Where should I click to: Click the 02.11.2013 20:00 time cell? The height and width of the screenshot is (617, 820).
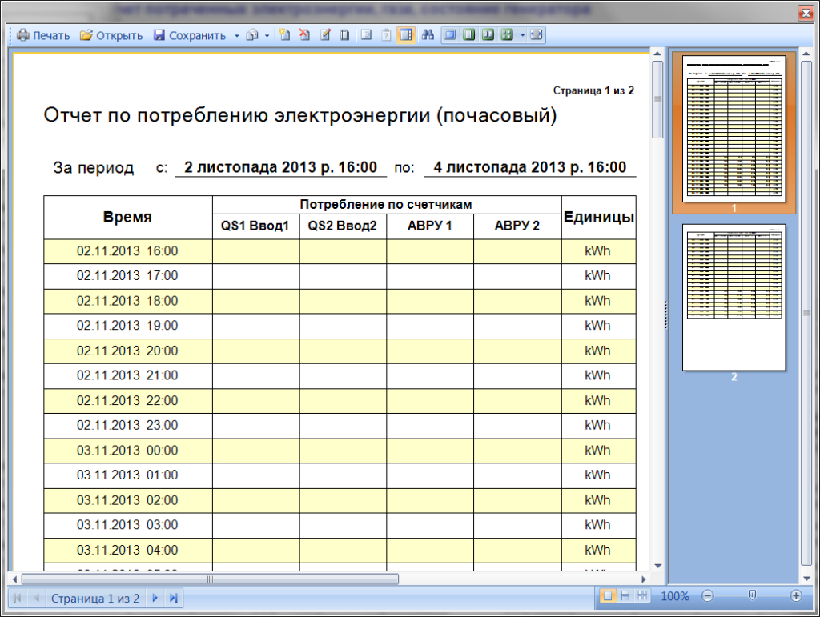(127, 351)
